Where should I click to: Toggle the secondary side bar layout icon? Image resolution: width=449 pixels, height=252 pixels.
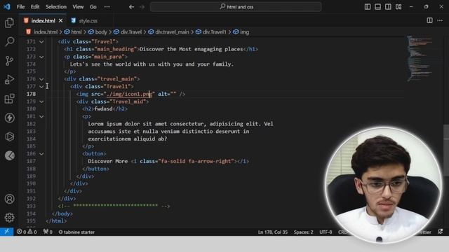point(388,7)
